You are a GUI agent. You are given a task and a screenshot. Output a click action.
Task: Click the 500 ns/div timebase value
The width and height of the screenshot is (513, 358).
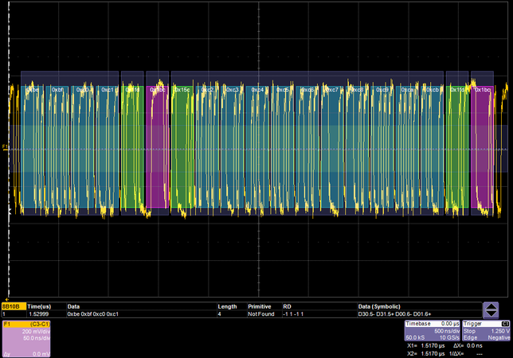pyautogui.click(x=447, y=331)
